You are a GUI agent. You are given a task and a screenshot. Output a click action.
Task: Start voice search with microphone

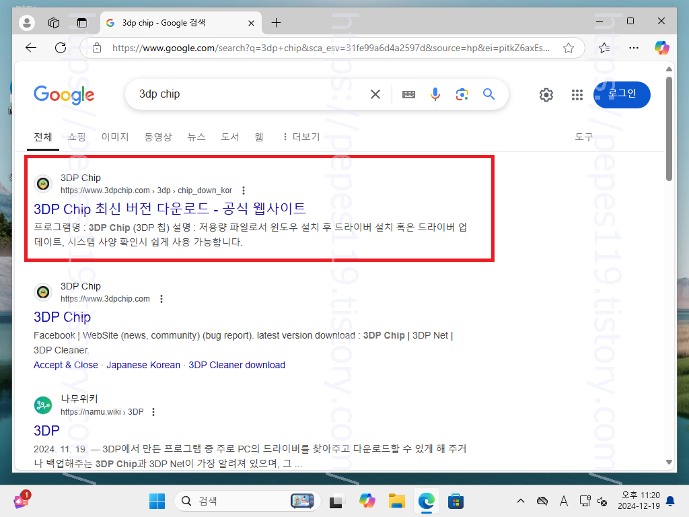pyautogui.click(x=435, y=94)
